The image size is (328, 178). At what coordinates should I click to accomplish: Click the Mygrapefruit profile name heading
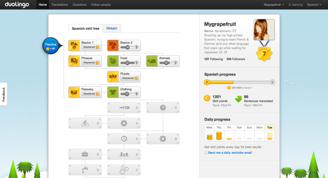pos(220,24)
